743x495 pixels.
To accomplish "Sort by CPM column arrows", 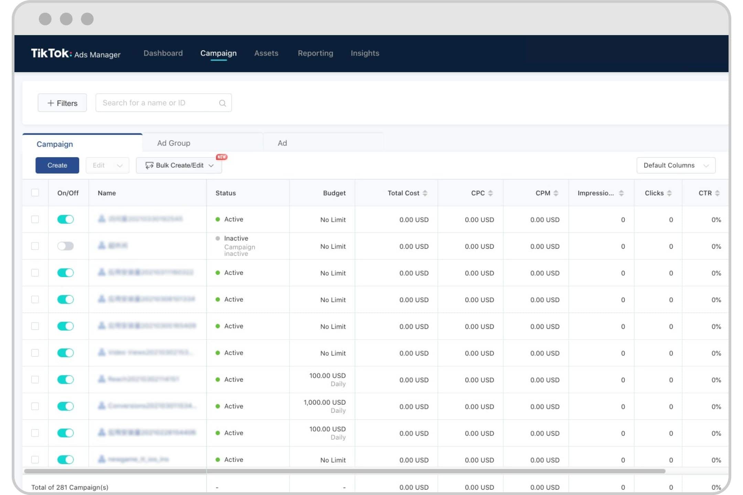I will [x=556, y=193].
